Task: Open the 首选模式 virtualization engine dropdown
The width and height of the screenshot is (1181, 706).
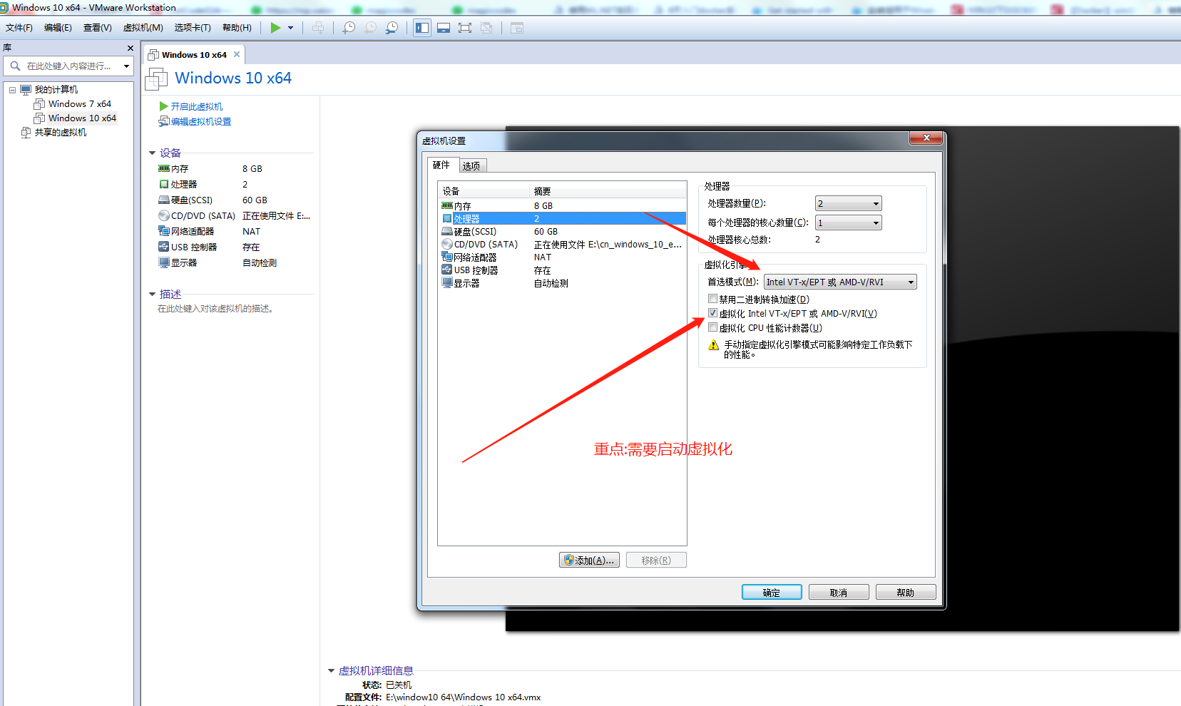Action: pyautogui.click(x=840, y=282)
